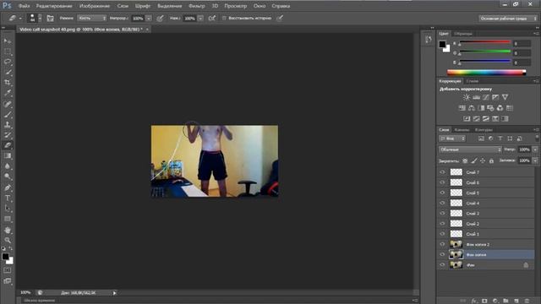541x304 pixels.
Task: Enable Восстановить историю checkbox
Action: [224, 18]
